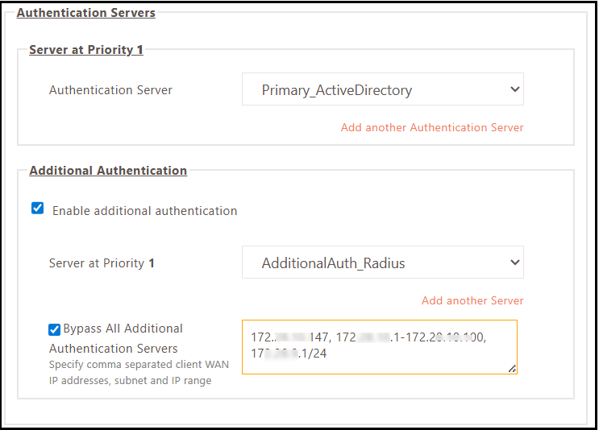Image resolution: width=599 pixels, height=430 pixels.
Task: Click the comma separated WAN IP hint text
Action: coord(139,372)
